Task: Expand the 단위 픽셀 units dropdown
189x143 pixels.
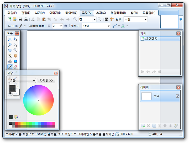Action: click(x=146, y=19)
